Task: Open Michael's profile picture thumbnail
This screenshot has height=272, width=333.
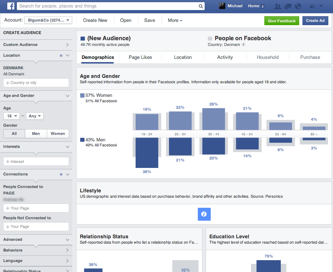Action: click(222, 6)
